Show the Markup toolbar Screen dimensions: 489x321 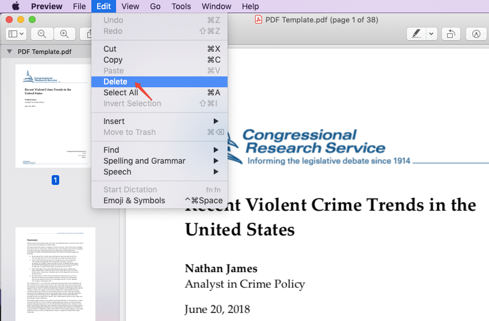(476, 34)
